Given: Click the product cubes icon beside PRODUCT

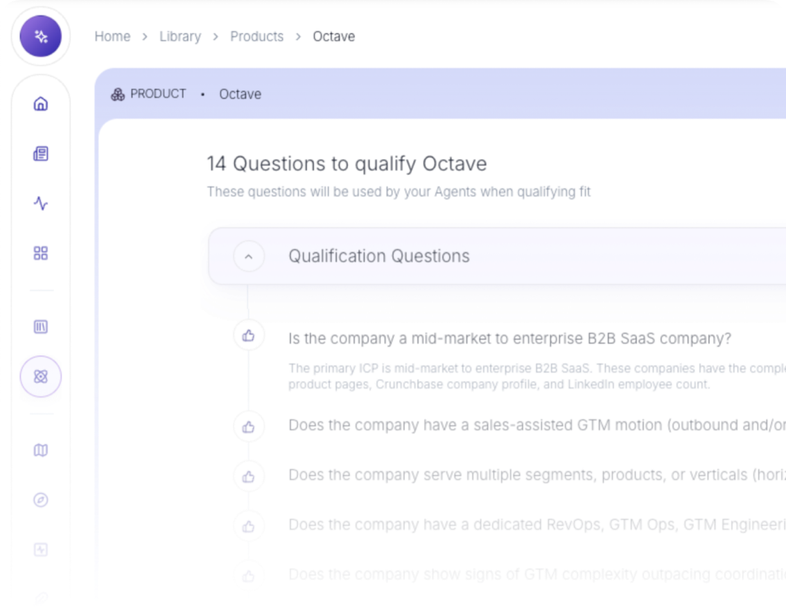Looking at the screenshot, I should click(x=118, y=94).
